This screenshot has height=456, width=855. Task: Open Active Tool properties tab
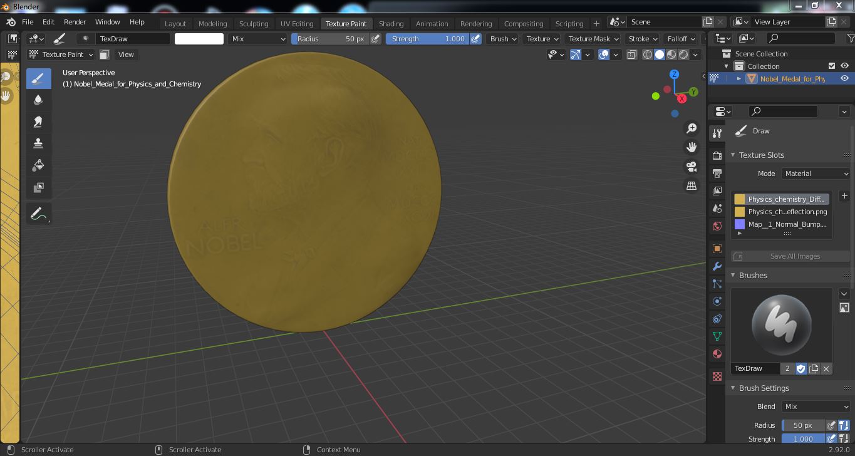coord(717,133)
